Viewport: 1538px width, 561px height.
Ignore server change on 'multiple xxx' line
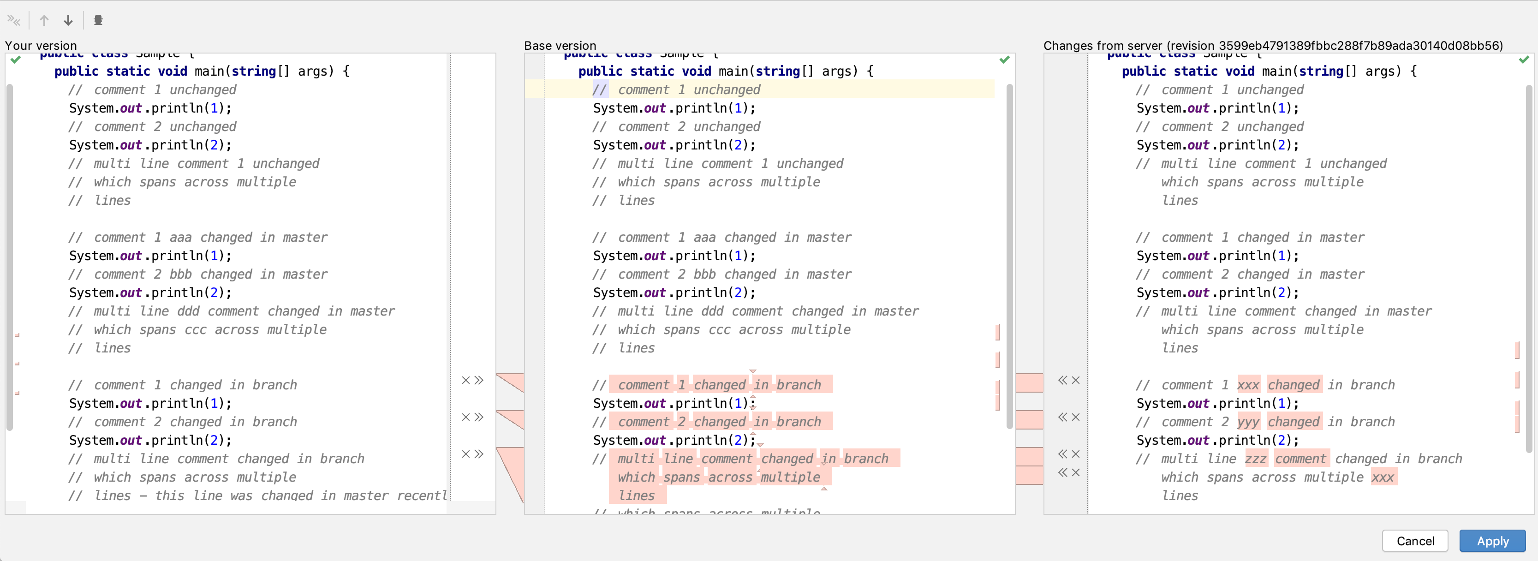[x=1076, y=473]
